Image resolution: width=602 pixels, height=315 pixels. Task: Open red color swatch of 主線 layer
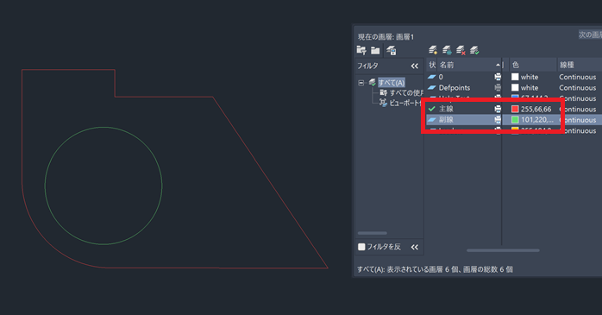pos(515,109)
